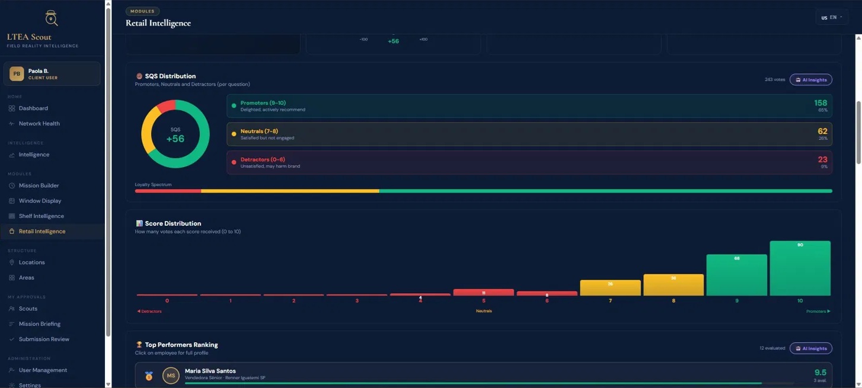Click the Window Display icon
Screen dimensions: 862x388
click(x=12, y=201)
